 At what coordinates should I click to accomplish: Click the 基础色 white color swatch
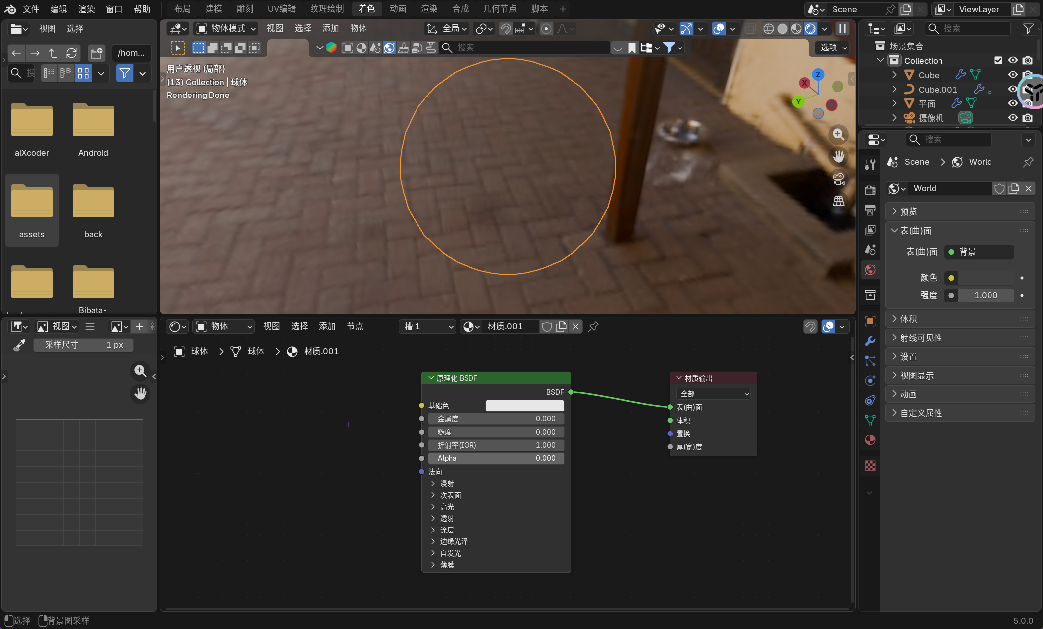coord(524,406)
